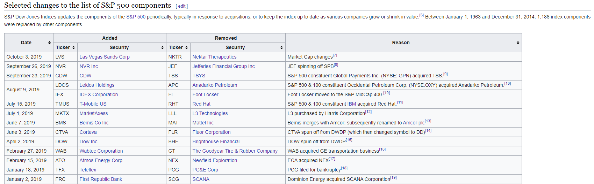The width and height of the screenshot is (594, 184).
Task: Open citation 19 after SCANA Corporation reason
Action: pos(394,178)
